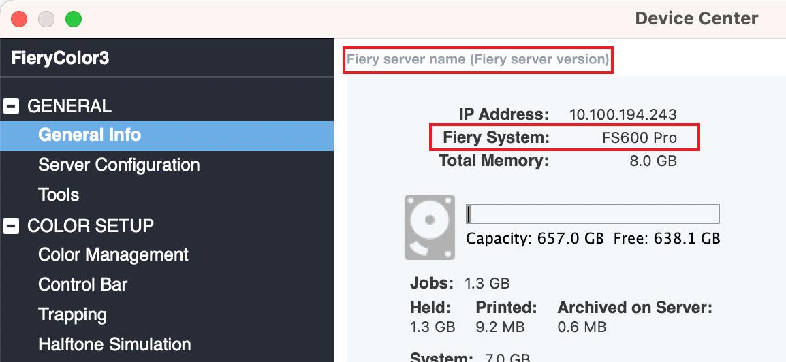Open Server Configuration page
Screen dimensions: 786x362
pos(119,165)
